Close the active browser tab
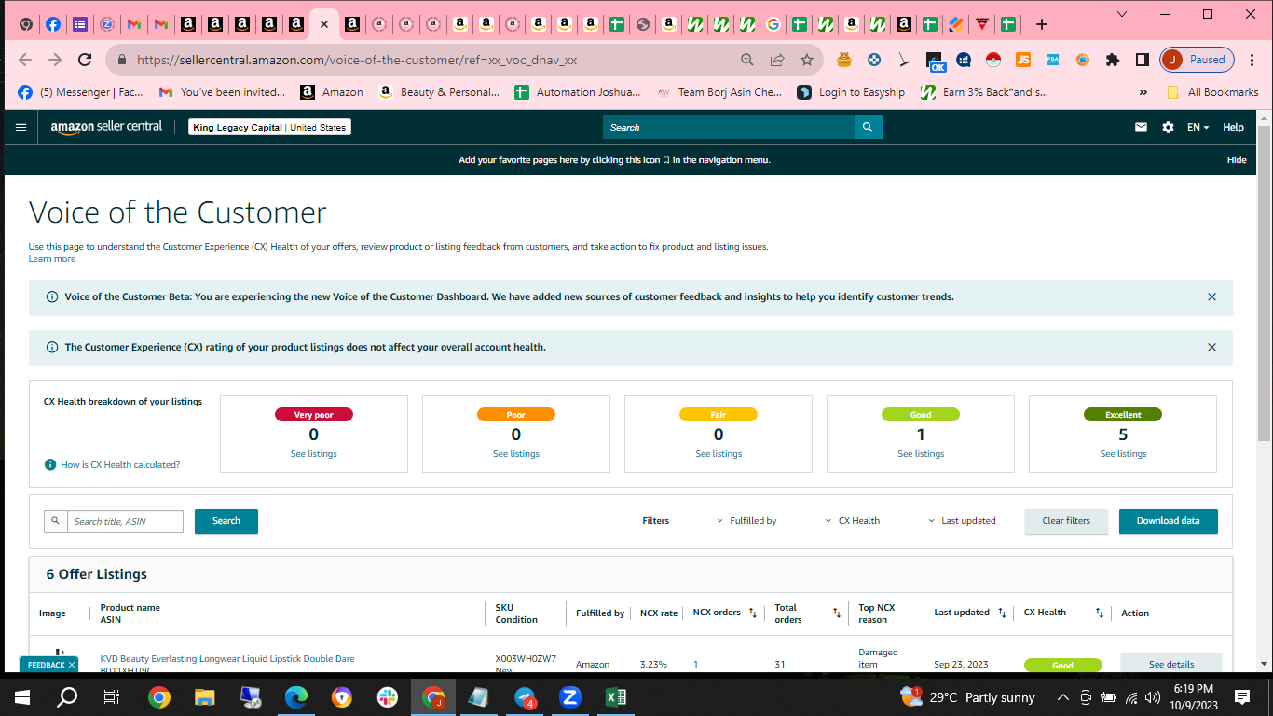Image resolution: width=1273 pixels, height=716 pixels. pyautogui.click(x=323, y=24)
